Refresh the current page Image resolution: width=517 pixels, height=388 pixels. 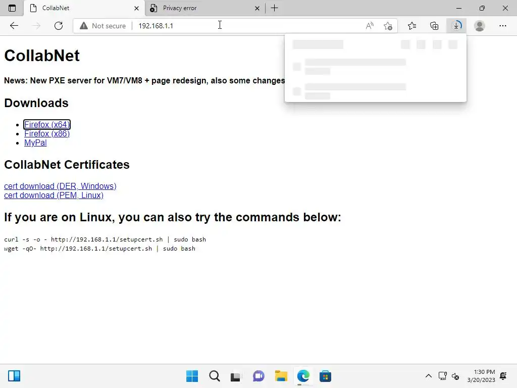pyautogui.click(x=59, y=26)
